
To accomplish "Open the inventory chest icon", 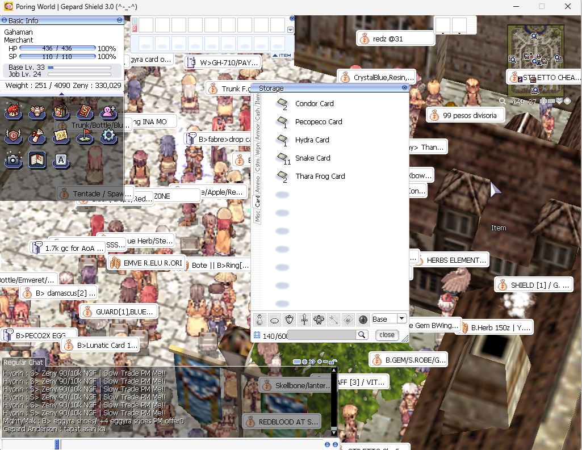I will (61, 112).
